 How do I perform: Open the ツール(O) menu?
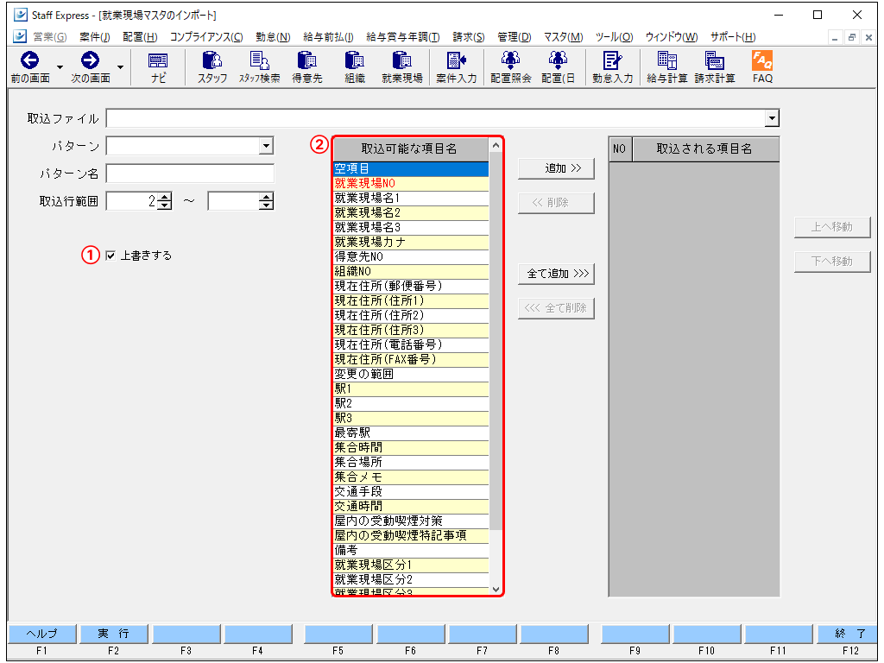tap(614, 37)
